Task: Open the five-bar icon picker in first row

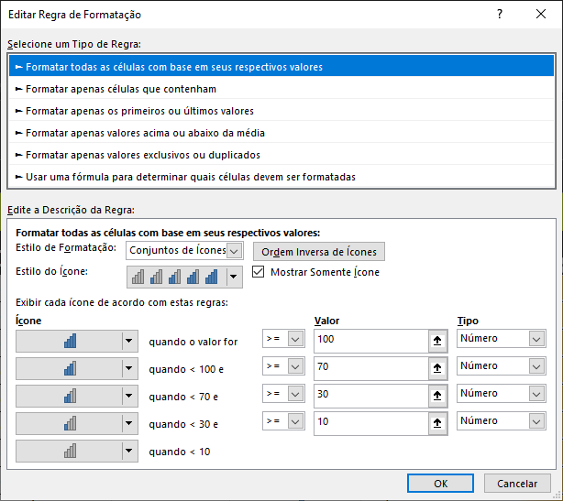Action: click(x=128, y=341)
